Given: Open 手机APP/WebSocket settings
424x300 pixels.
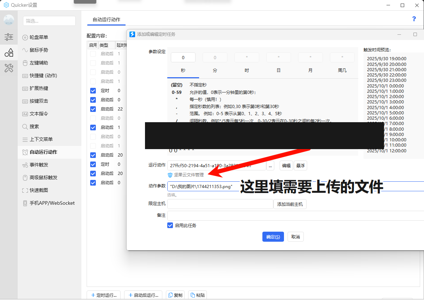Looking at the screenshot, I should 52,203.
